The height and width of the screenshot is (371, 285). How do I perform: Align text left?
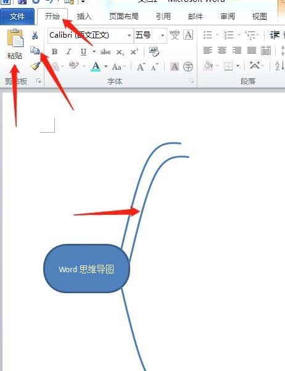point(208,51)
